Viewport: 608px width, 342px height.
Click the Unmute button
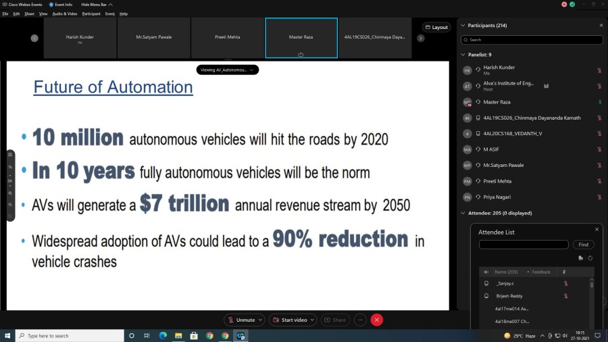point(241,320)
